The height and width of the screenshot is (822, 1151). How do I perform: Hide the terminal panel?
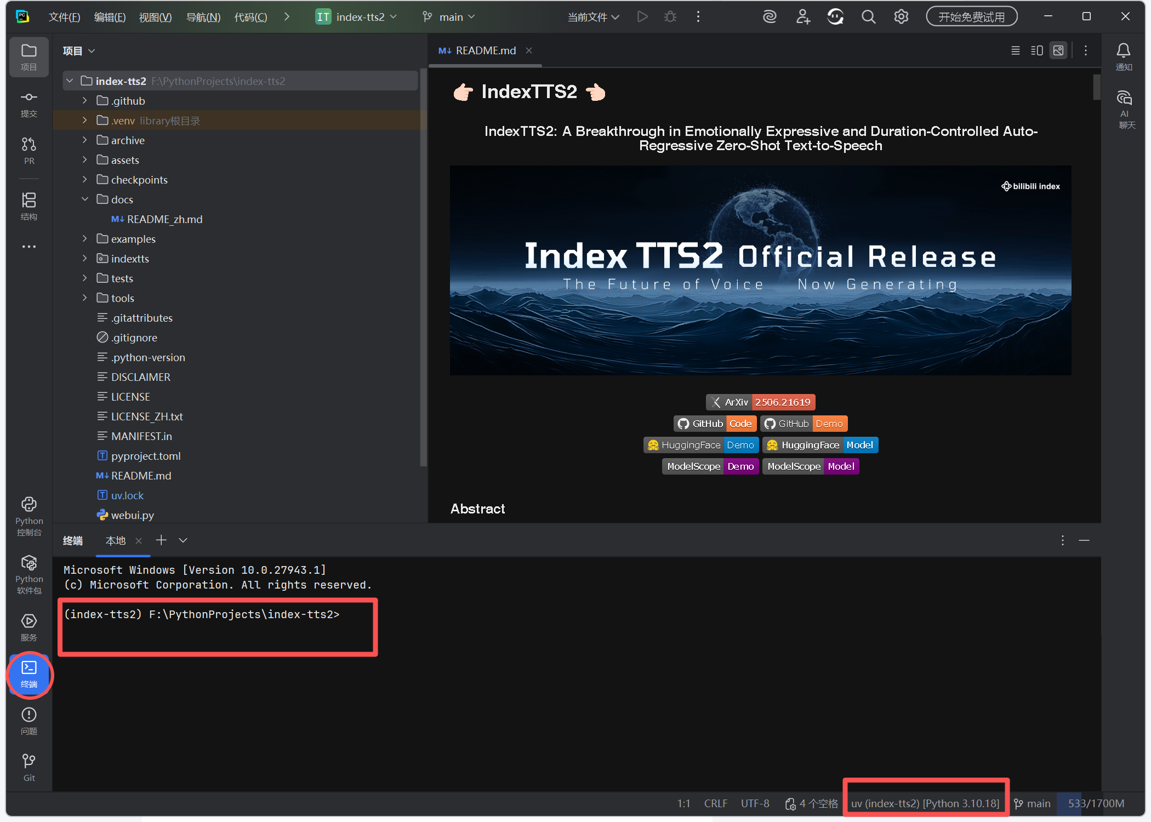[x=1084, y=540]
